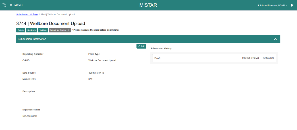
Task: Go back to Submission List Page
Action: pos(27,14)
